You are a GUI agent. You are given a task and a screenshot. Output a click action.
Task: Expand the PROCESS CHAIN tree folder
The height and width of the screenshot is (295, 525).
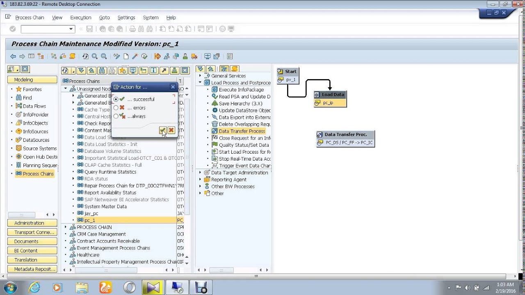point(65,227)
